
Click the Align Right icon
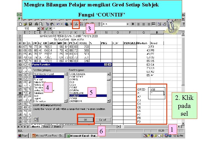pyautogui.click(x=149, y=24)
